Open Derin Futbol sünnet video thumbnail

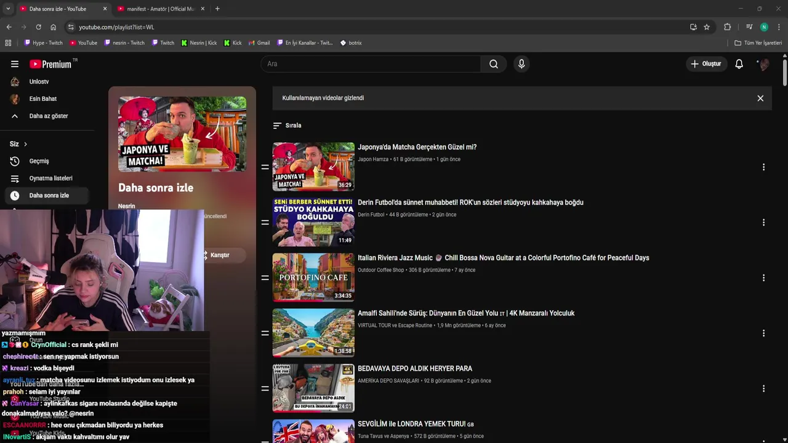click(313, 222)
